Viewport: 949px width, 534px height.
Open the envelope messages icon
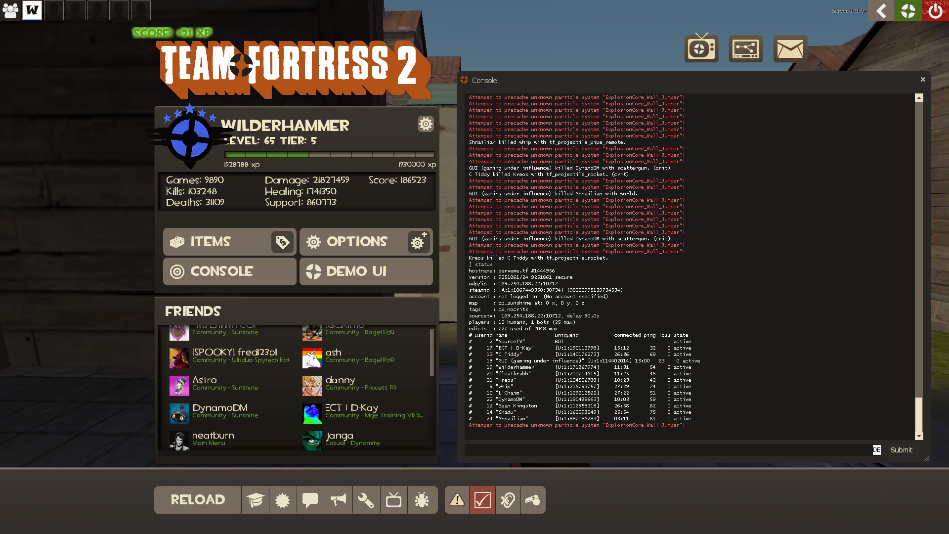(x=790, y=48)
